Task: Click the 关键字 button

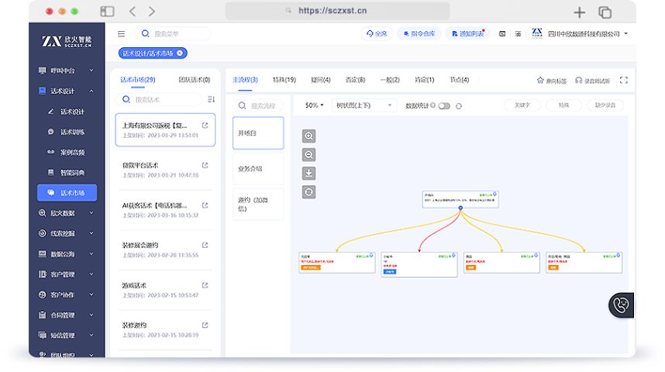Action: (522, 105)
